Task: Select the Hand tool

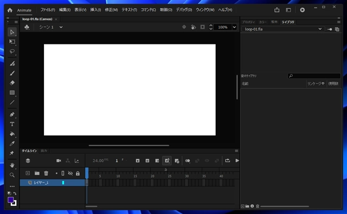Action: point(12,165)
